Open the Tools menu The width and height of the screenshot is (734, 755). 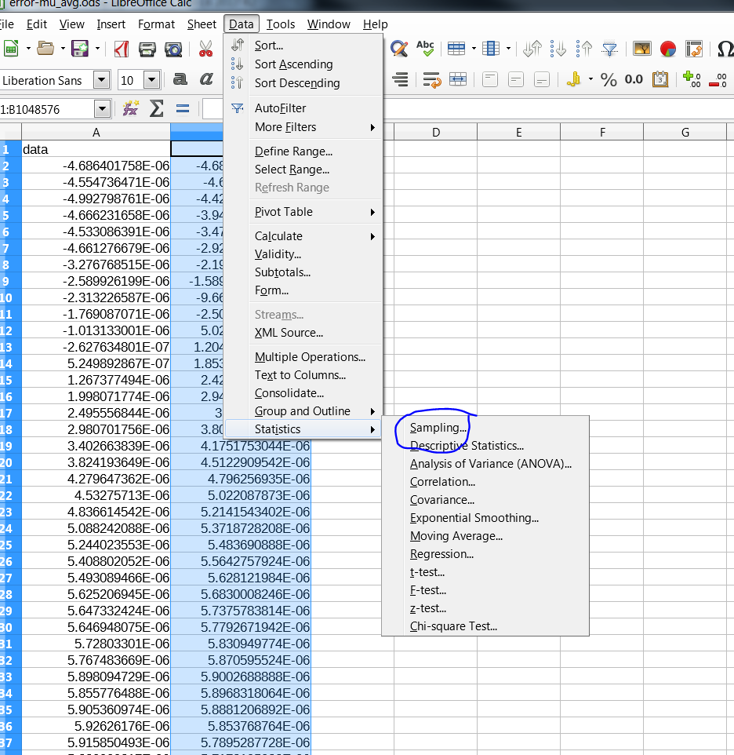click(280, 24)
